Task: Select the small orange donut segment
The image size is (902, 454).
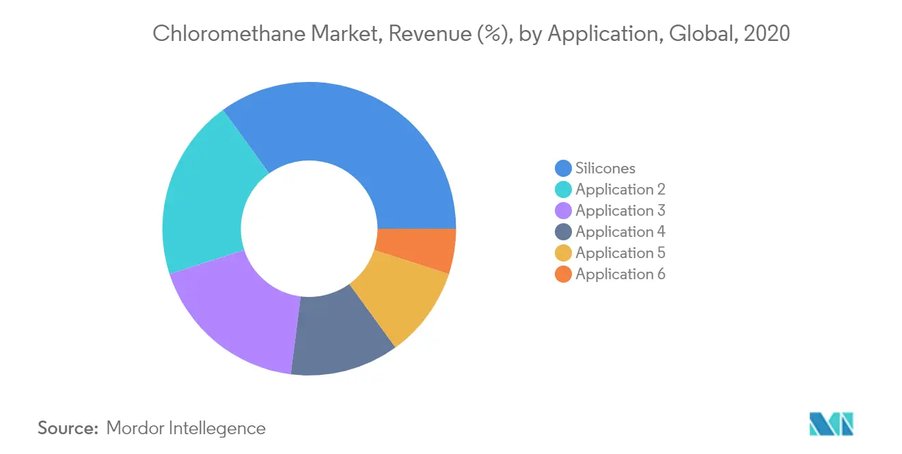Action: coord(417,248)
